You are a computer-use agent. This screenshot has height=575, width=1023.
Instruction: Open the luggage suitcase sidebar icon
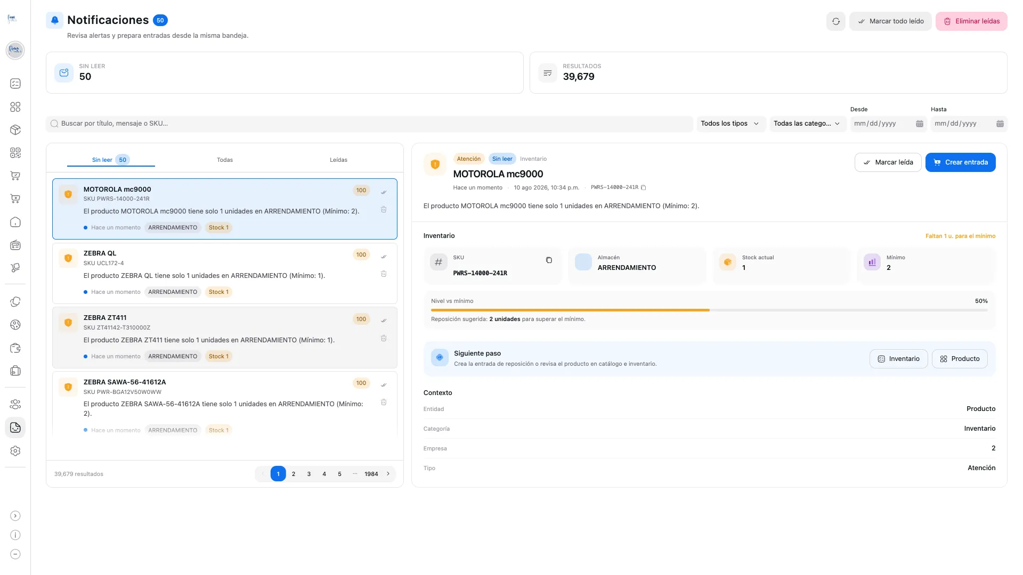coord(15,371)
